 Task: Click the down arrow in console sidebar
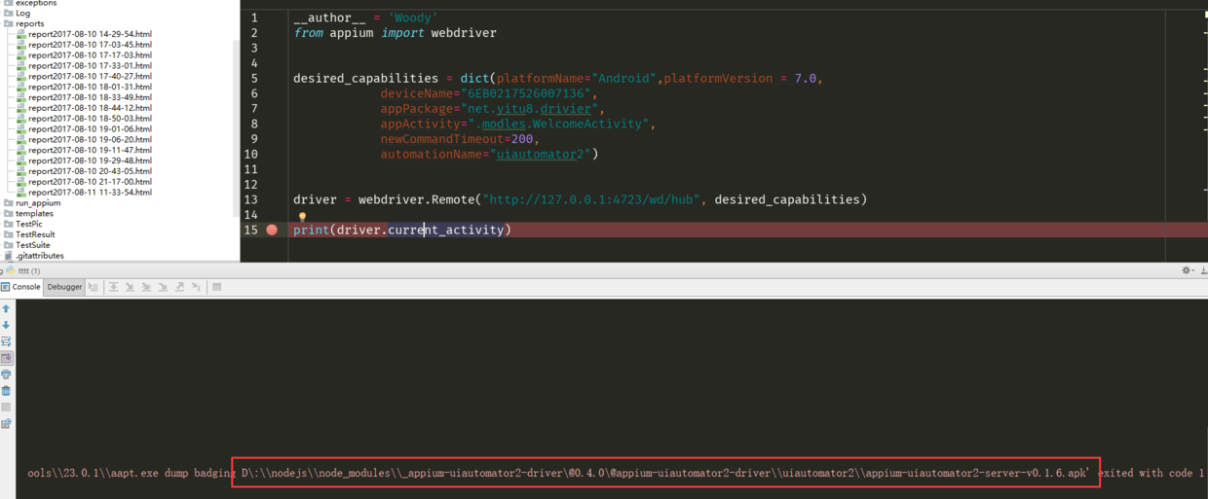pos(6,326)
